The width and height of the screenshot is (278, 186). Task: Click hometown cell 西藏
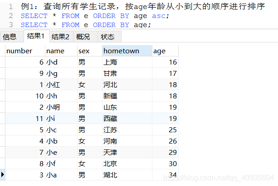tap(127, 119)
